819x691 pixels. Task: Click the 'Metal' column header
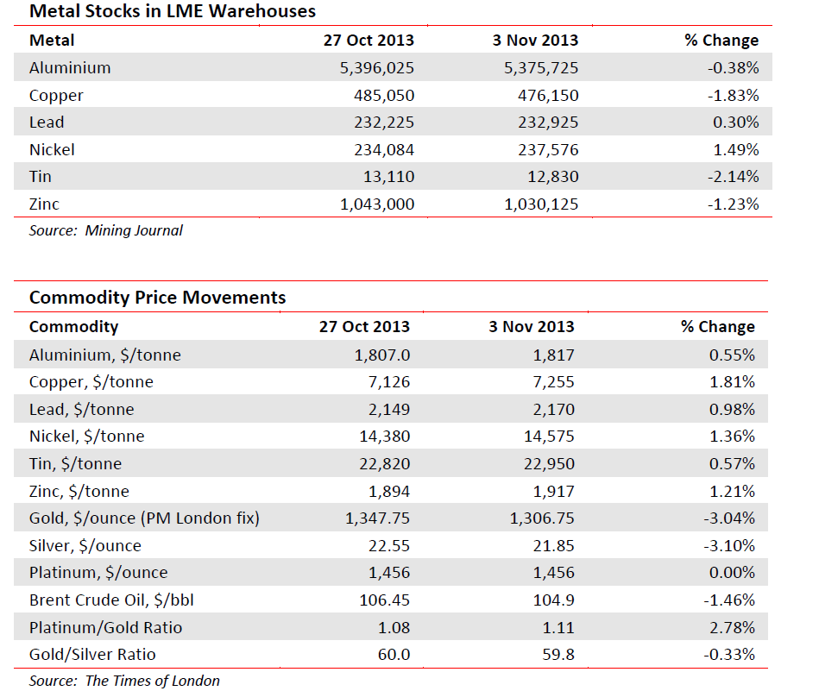click(x=52, y=40)
